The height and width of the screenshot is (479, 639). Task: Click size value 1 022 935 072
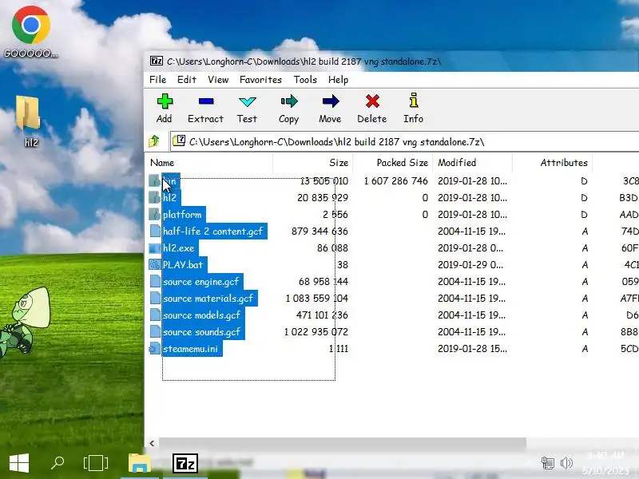316,332
